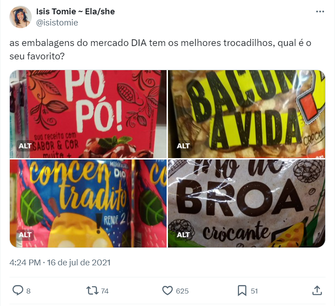
Task: Open the share upload icon
Action: [317, 291]
